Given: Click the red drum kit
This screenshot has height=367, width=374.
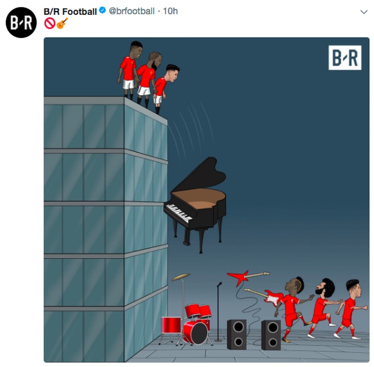Looking at the screenshot, I should pos(187,324).
